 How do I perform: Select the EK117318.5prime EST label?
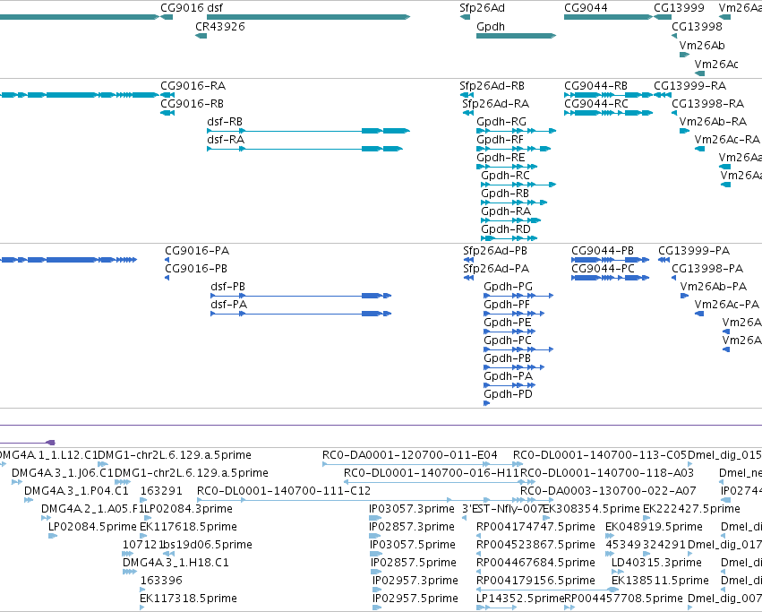(x=188, y=599)
